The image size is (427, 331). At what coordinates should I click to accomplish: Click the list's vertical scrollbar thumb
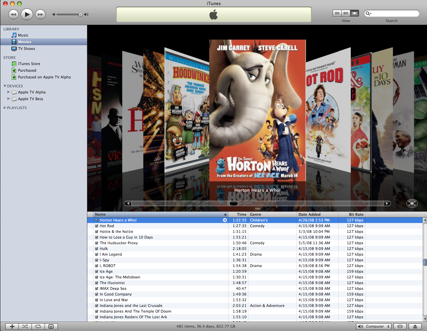pos(425,262)
